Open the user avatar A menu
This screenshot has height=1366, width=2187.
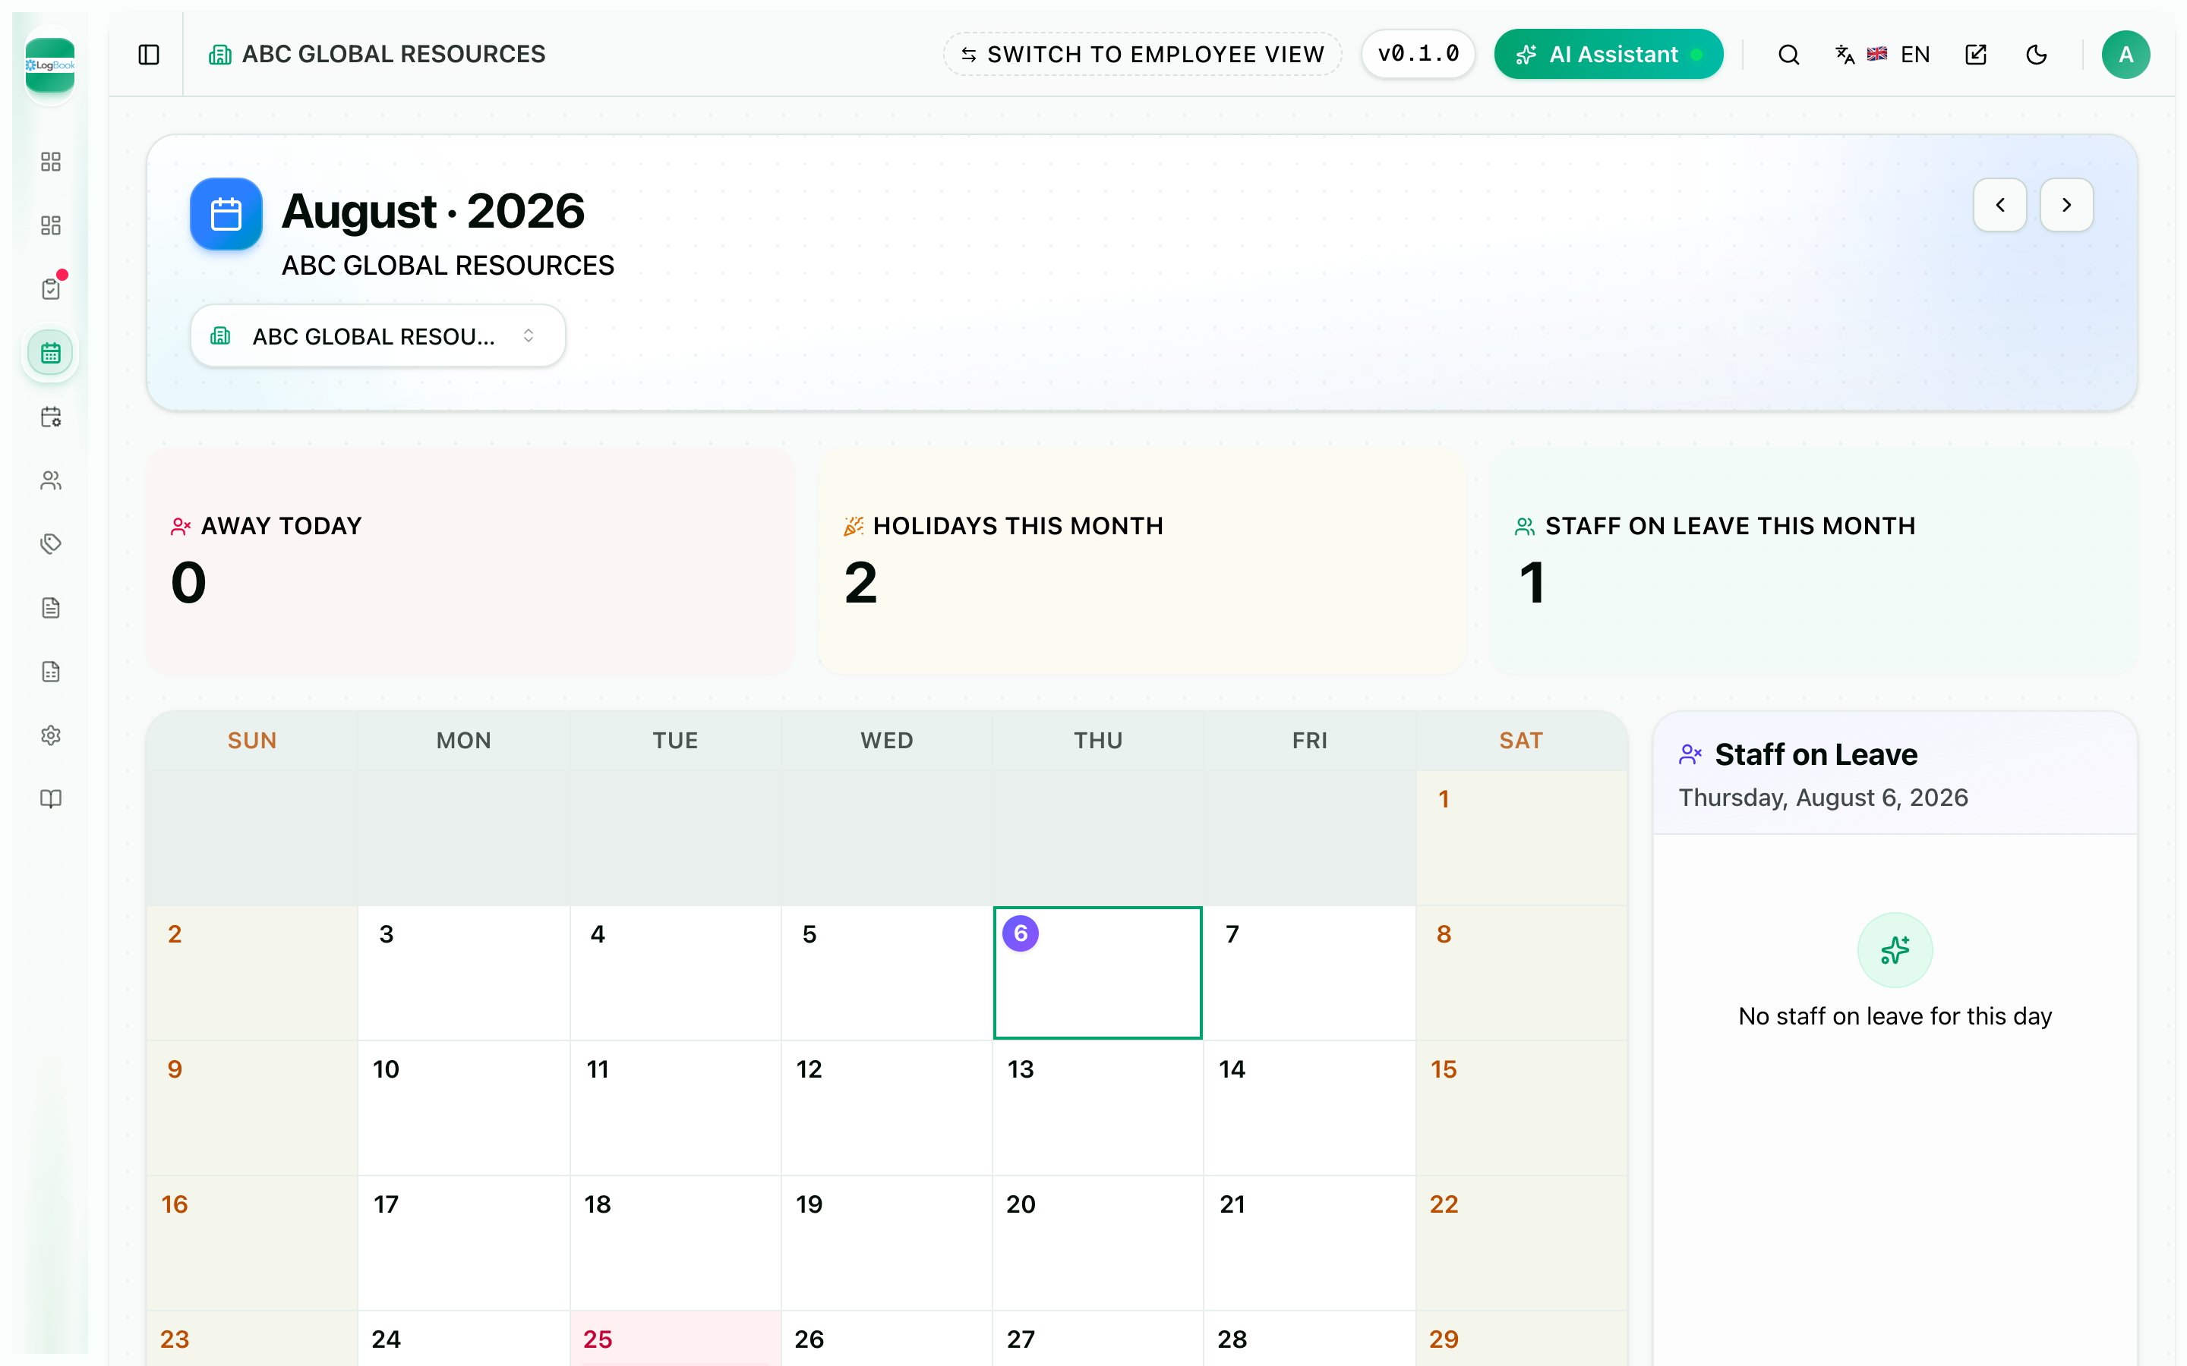coord(2125,55)
